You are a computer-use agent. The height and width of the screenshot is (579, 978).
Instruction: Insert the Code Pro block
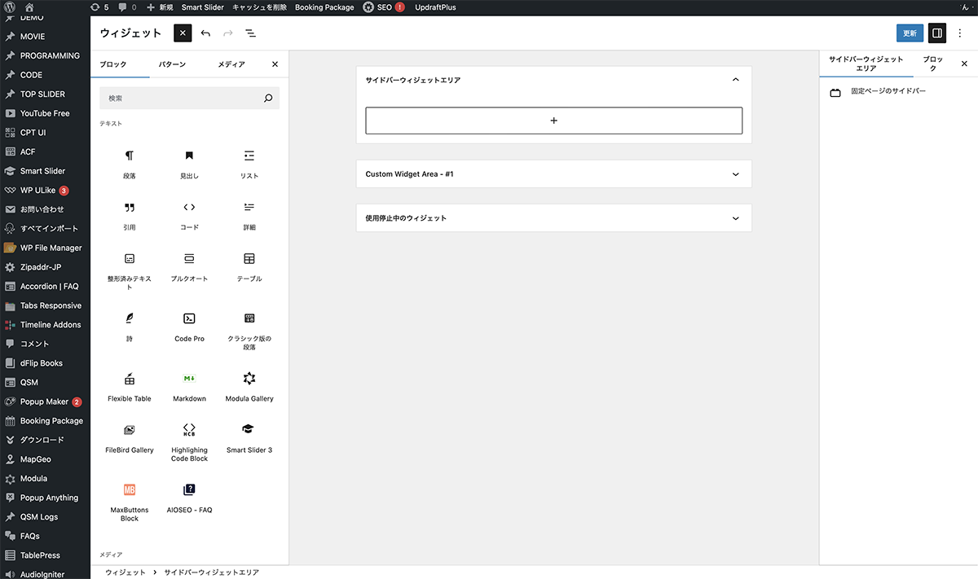click(x=189, y=325)
